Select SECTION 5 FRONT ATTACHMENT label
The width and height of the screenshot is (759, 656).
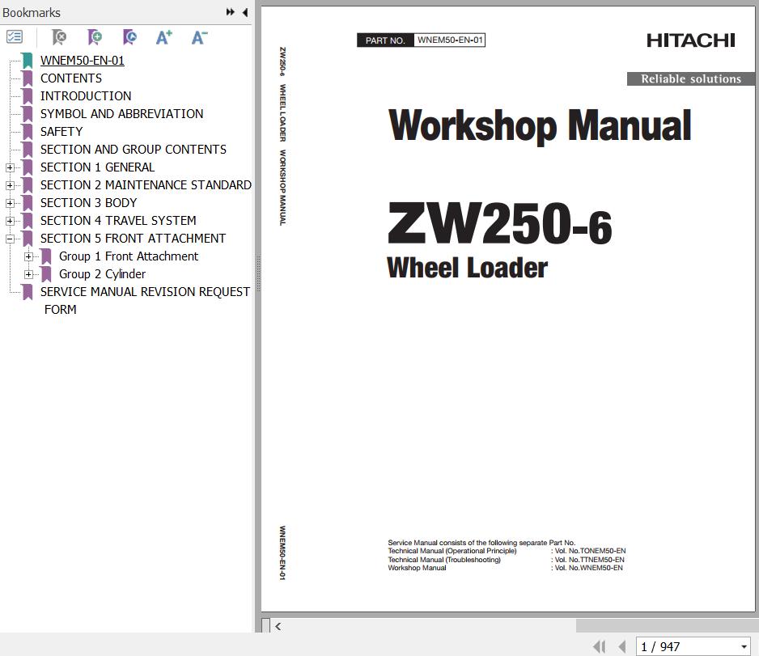pos(134,239)
